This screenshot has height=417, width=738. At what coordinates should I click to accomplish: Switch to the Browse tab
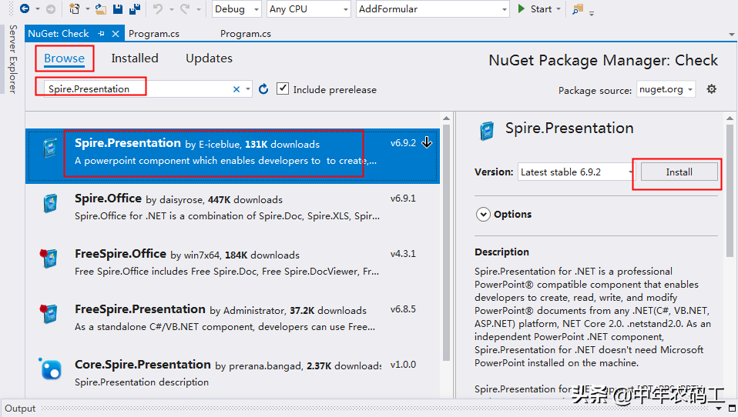pos(65,58)
